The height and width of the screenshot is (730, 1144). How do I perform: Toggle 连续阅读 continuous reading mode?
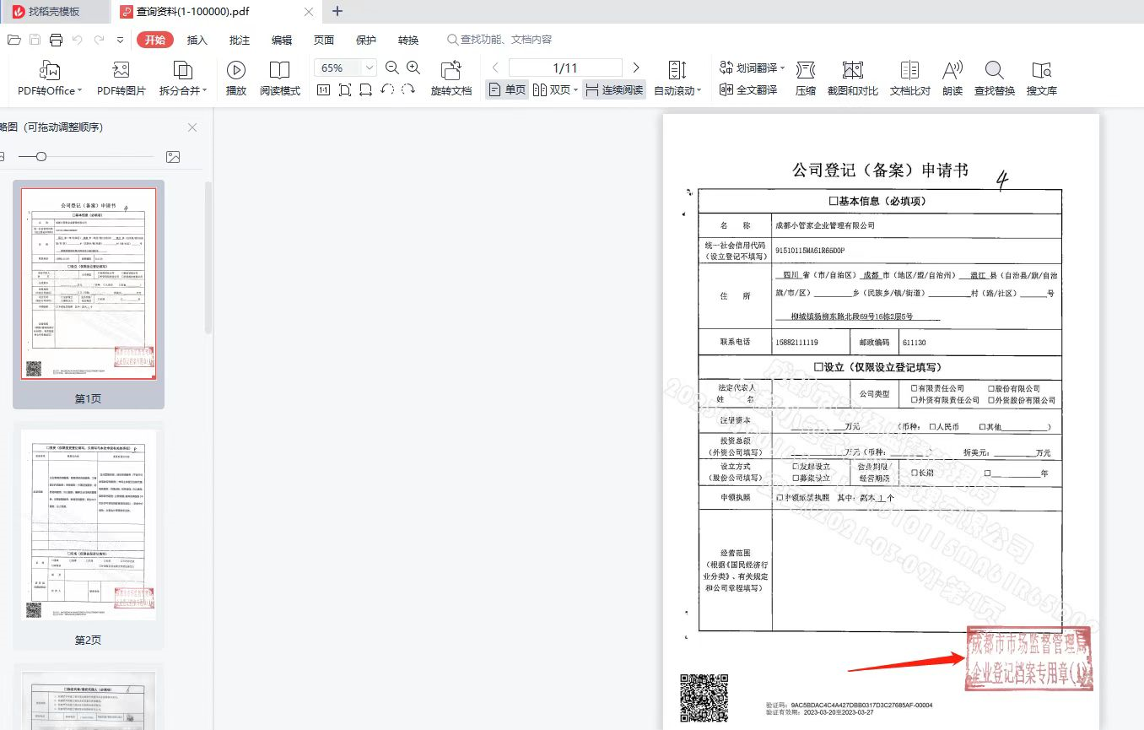coord(614,90)
